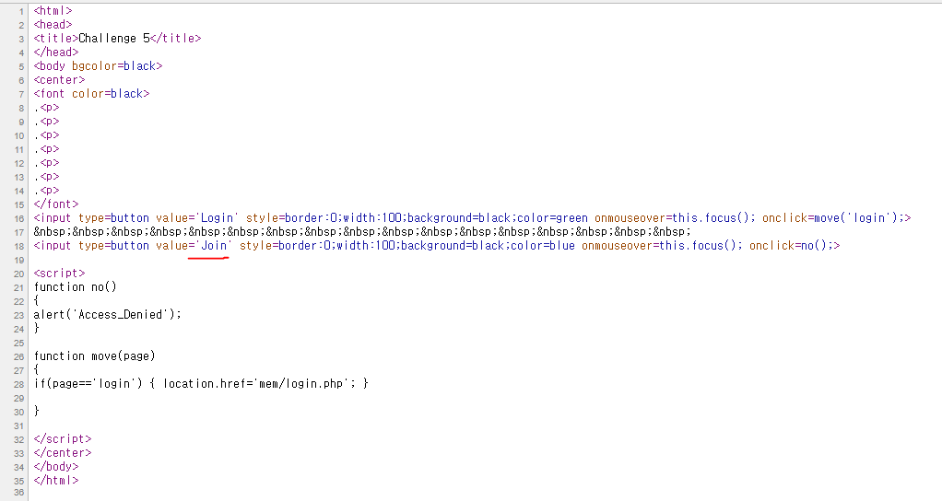
Task: Click 'onmouseover=this.focus();' on line 18
Action: click(x=662, y=245)
